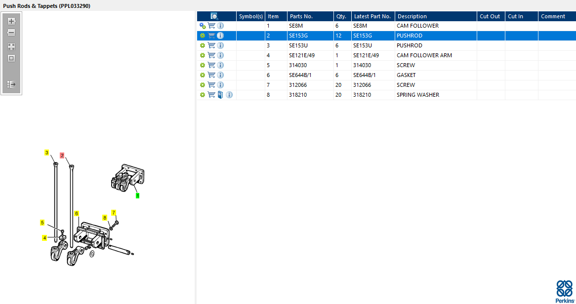Viewport: 576px width, 304px height.
Task: Select callout 5 on the diagram
Action: click(42, 223)
